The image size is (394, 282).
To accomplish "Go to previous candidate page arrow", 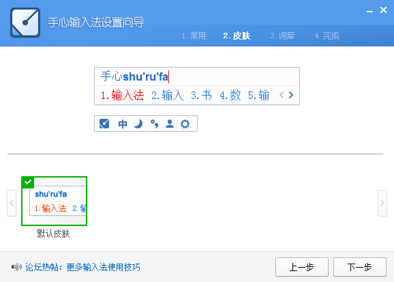I will click(x=282, y=95).
